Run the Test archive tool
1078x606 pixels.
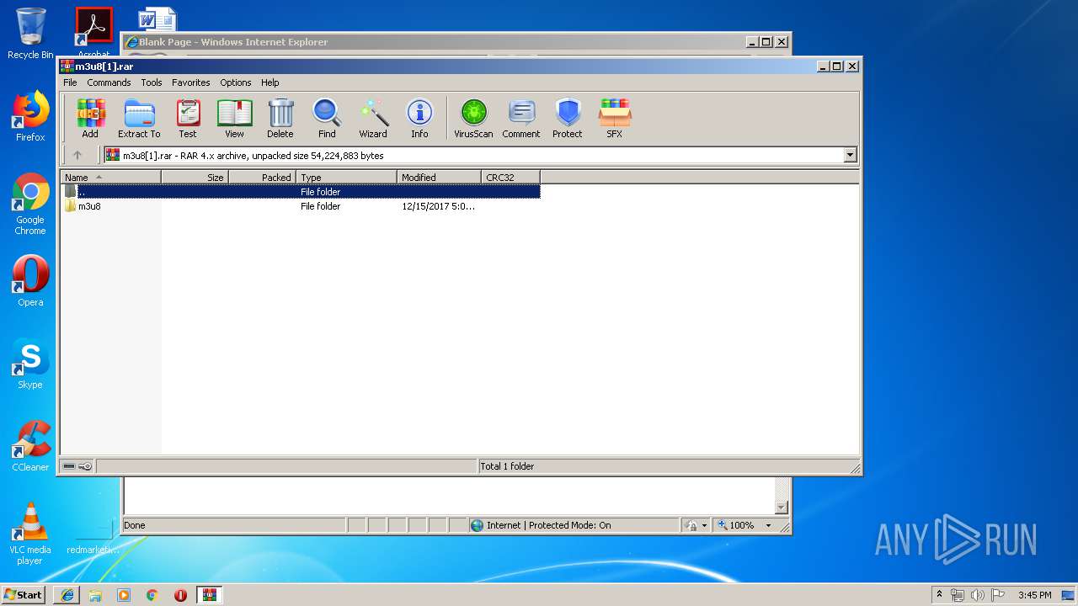(x=188, y=118)
